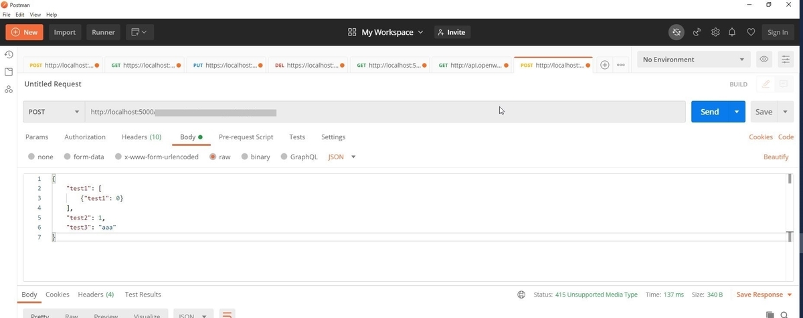Switch to the request Settings tab

click(x=333, y=137)
